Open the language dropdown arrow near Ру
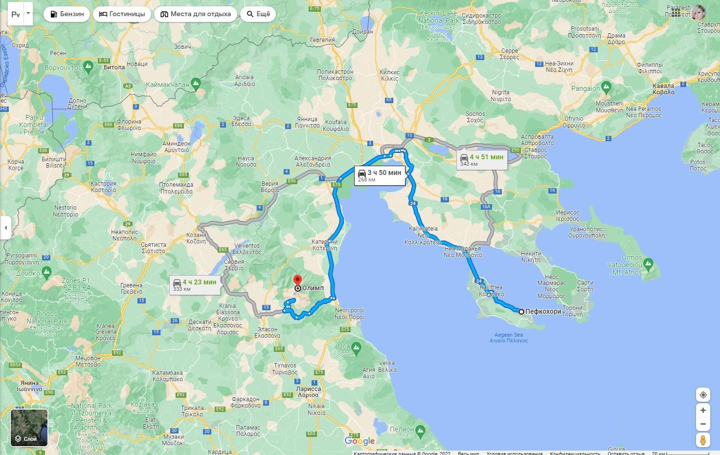 pyautogui.click(x=28, y=14)
